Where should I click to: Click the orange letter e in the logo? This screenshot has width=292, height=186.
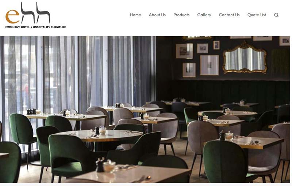(12, 16)
